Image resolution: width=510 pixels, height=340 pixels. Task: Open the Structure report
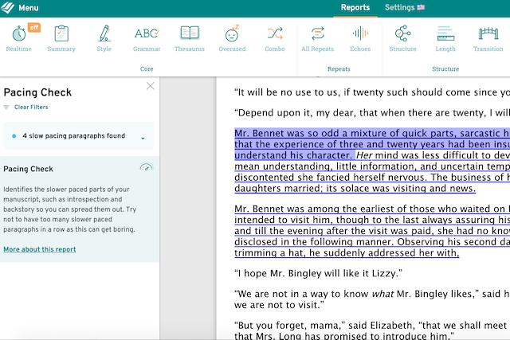click(402, 39)
